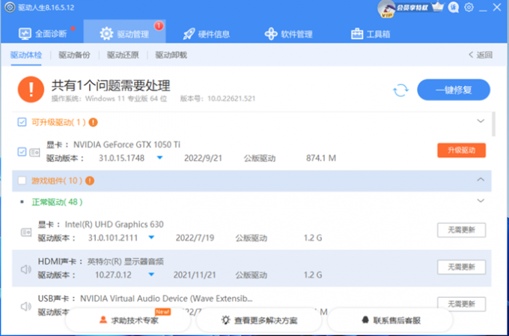Click warning badge beside 游戏组件
This screenshot has width=509, height=336.
[x=90, y=181]
